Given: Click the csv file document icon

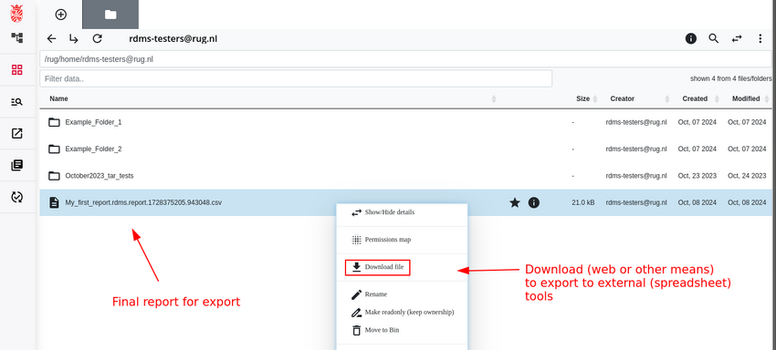Looking at the screenshot, I should [54, 202].
